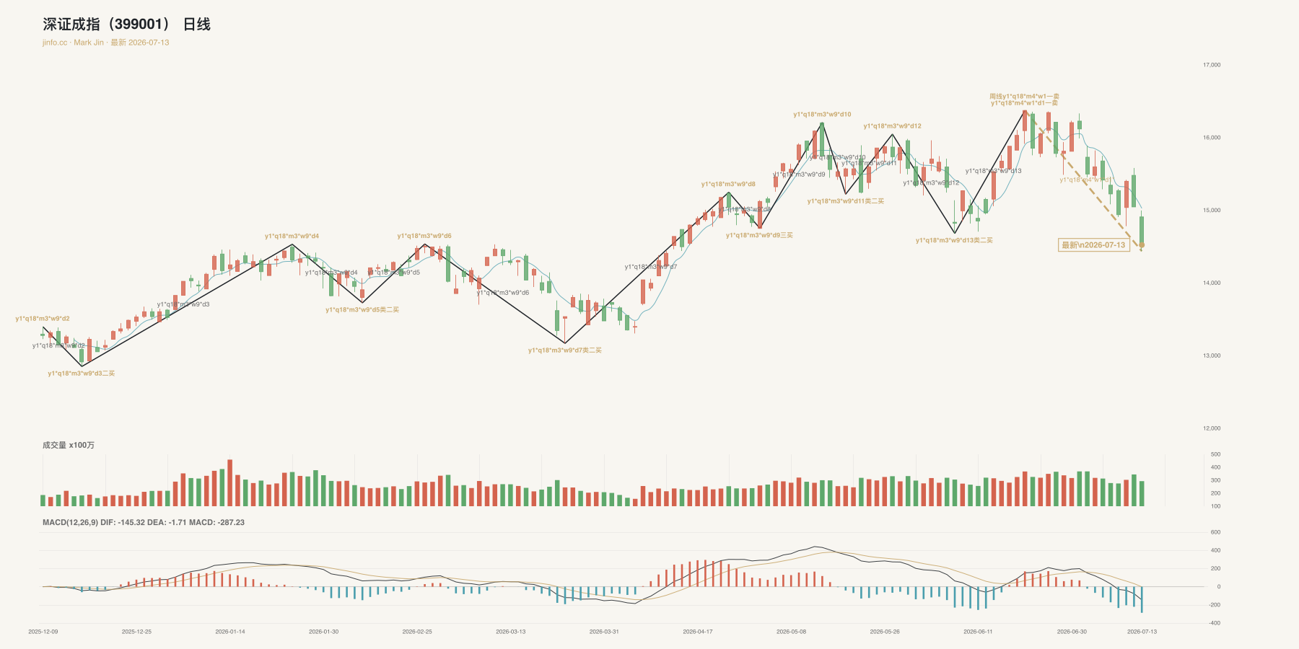Click the orange endpoint dot of dashed line
This screenshot has height=649, width=1299.
pos(1142,245)
